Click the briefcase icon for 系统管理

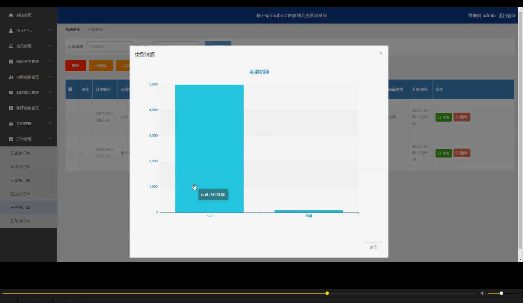[11, 124]
